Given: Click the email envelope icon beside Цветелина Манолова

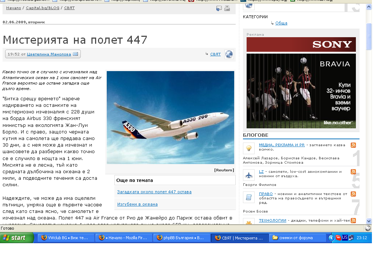Looking at the screenshot, I should (x=75, y=54).
